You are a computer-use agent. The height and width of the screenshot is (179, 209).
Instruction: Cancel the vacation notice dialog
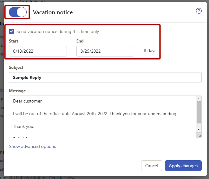tap(152, 166)
